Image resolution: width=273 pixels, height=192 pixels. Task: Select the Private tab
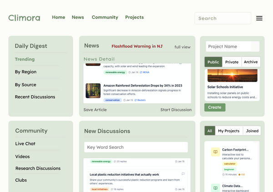click(232, 62)
